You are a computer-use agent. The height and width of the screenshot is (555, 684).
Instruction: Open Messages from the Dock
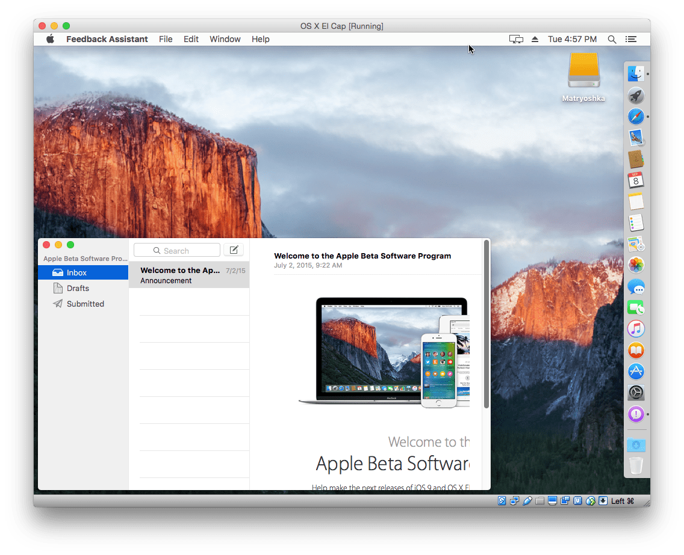(x=636, y=286)
